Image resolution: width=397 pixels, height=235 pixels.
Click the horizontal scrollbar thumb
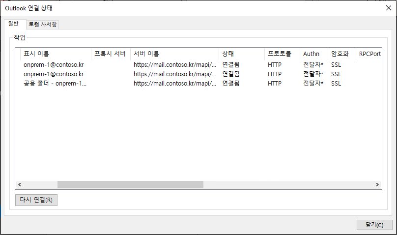(130, 184)
